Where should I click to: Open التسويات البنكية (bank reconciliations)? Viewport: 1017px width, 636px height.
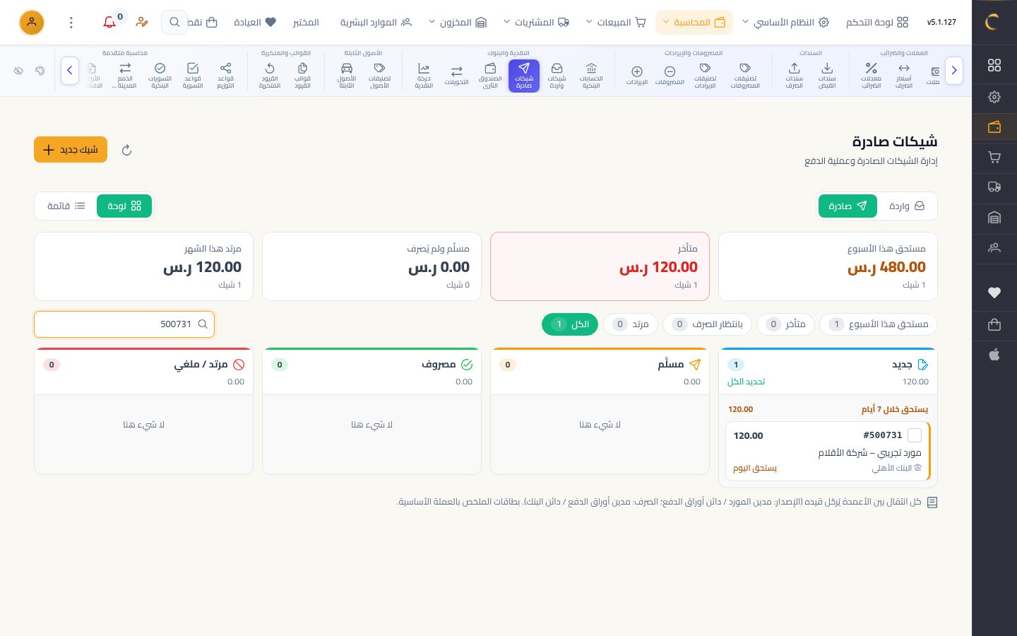[160, 76]
